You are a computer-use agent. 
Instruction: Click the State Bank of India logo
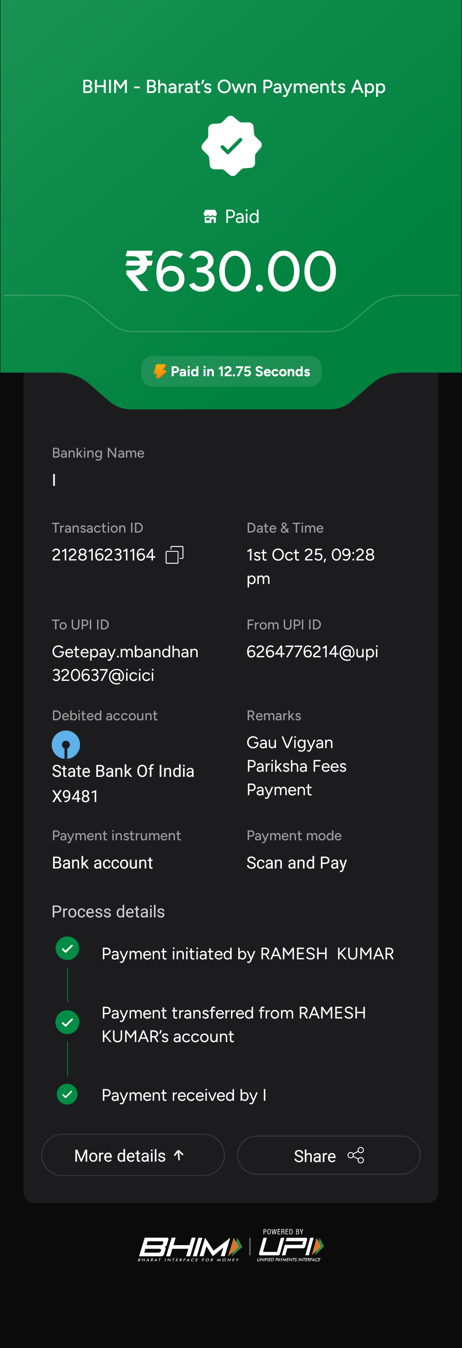(x=66, y=744)
